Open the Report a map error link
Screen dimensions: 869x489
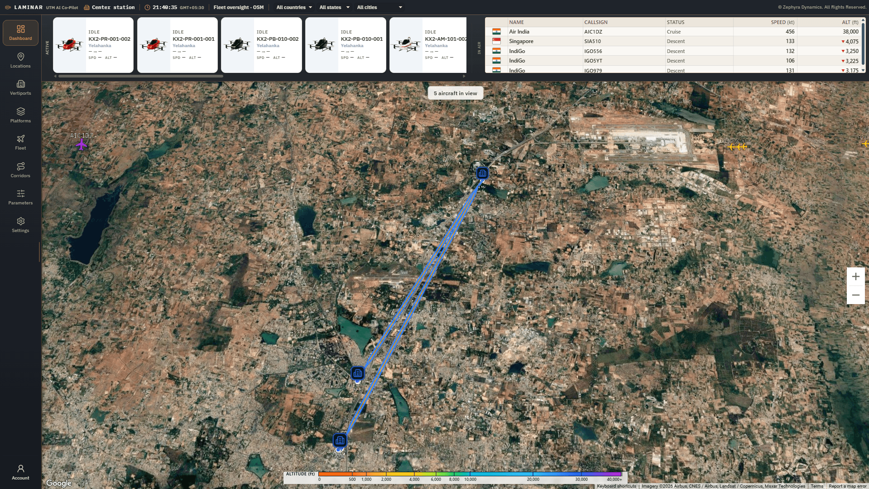[847, 486]
